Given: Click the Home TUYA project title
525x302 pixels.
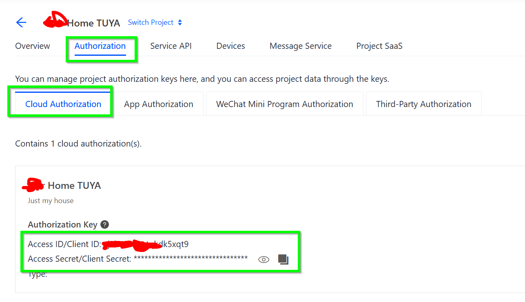Looking at the screenshot, I should click(93, 23).
